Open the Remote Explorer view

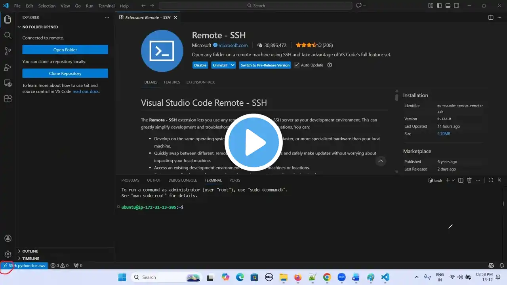click(8, 83)
